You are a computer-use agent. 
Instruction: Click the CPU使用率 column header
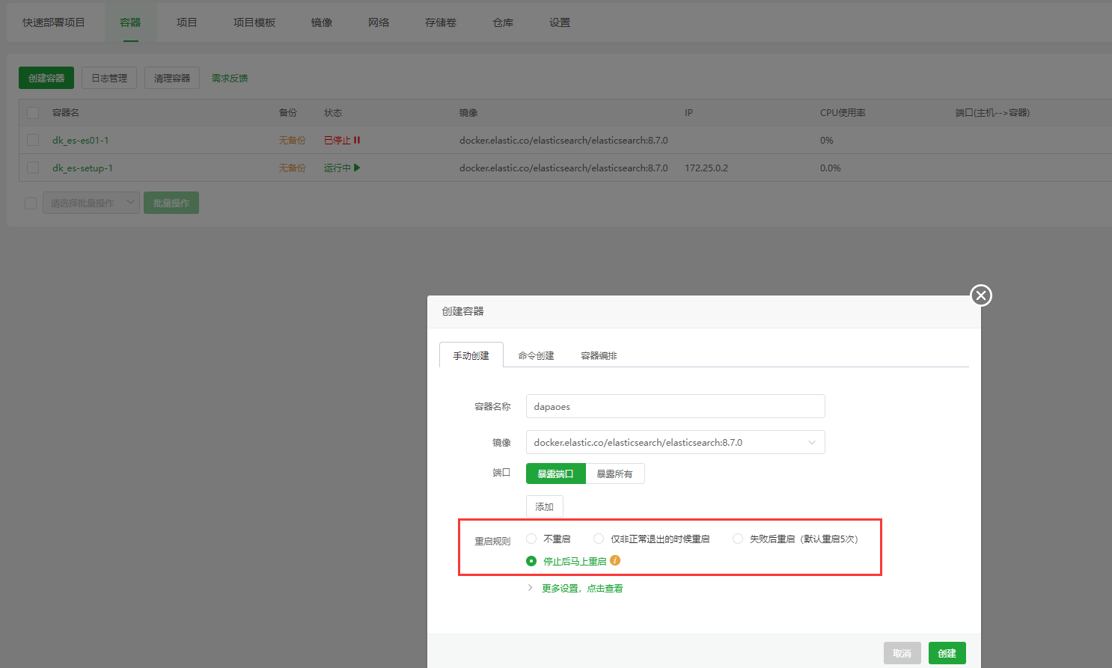coord(843,113)
